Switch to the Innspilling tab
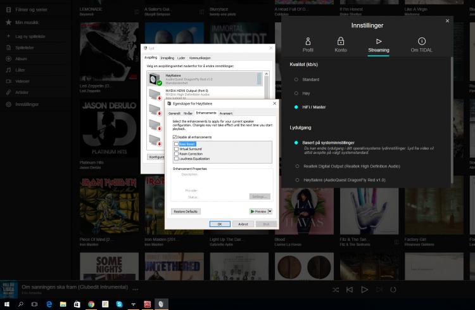Viewport: 475px width, 310px height. click(x=167, y=58)
